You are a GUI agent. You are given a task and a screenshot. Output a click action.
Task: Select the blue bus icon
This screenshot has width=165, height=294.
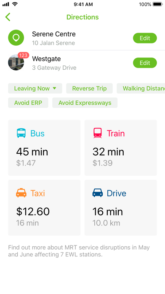[x=21, y=133]
